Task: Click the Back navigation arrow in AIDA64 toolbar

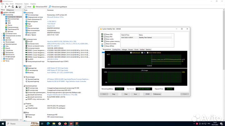Action: click(2, 7)
